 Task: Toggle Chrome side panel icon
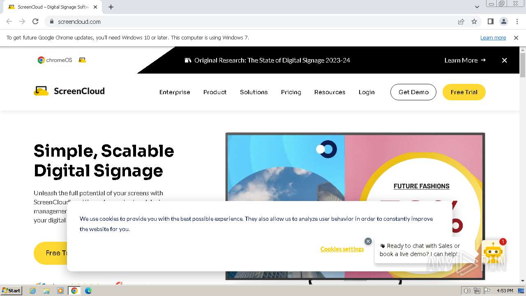click(x=490, y=21)
